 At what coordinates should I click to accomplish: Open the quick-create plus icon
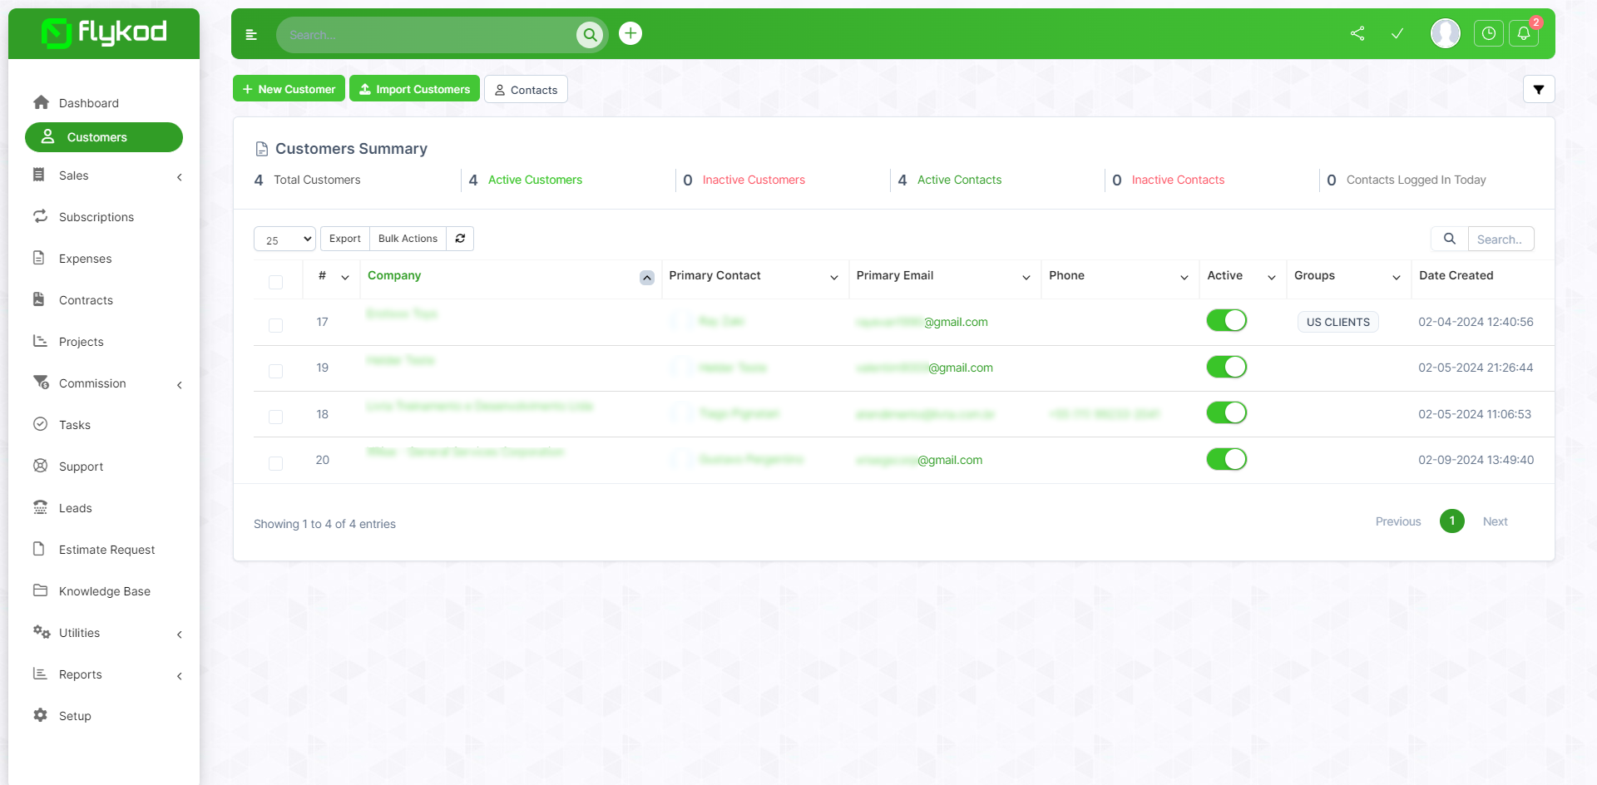[x=630, y=33]
